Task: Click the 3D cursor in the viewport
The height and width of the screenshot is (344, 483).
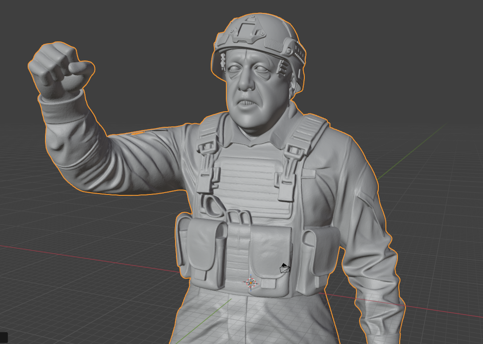Action: tap(251, 282)
